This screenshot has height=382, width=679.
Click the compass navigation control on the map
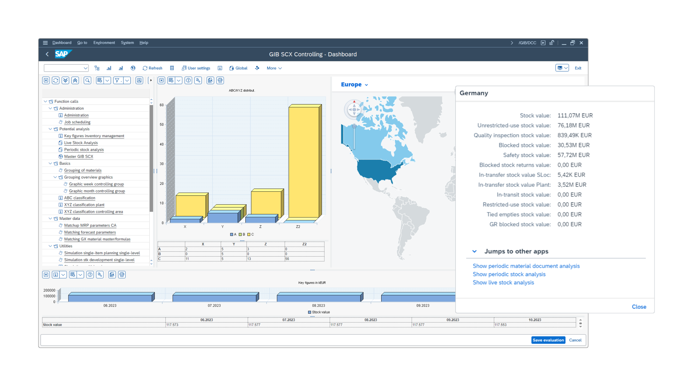coord(354,109)
